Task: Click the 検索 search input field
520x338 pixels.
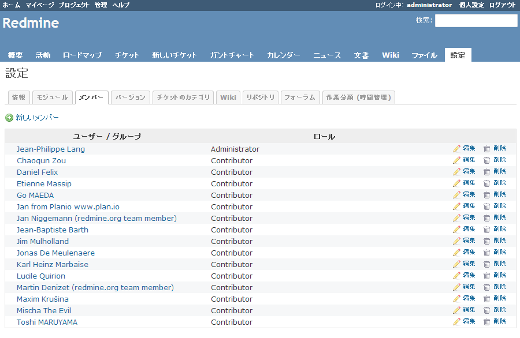Action: coord(476,21)
